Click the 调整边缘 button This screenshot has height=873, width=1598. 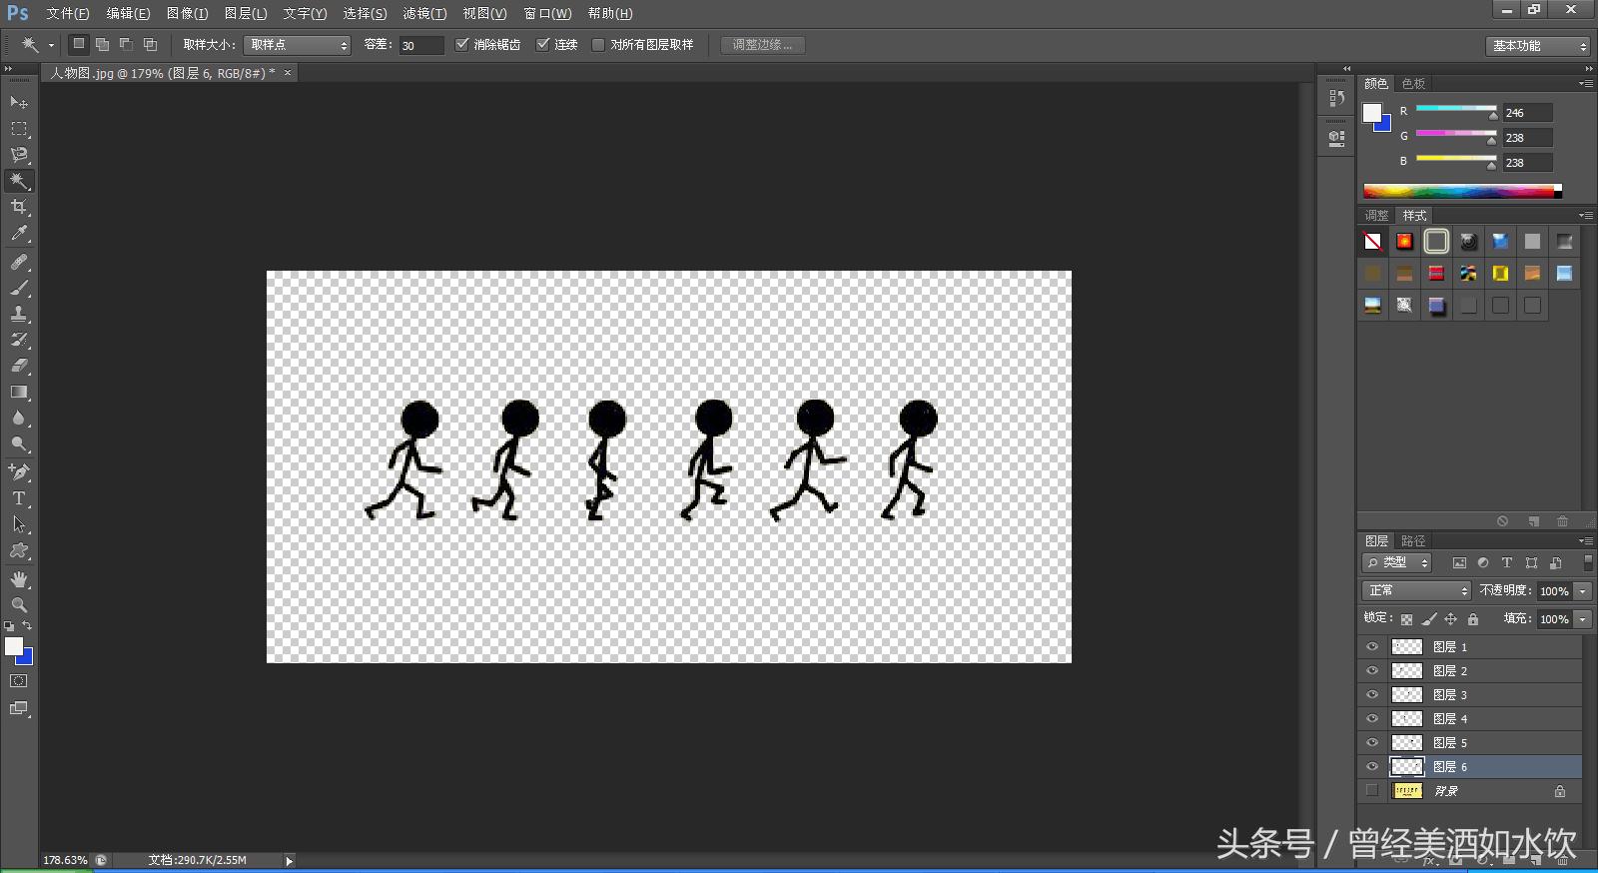pyautogui.click(x=762, y=45)
